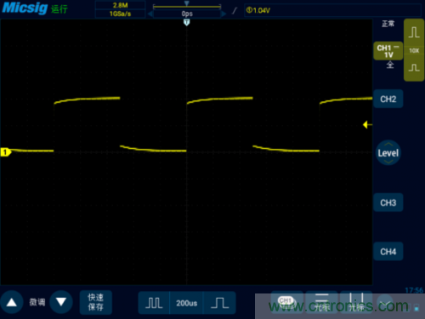Tap the up arrow fine-adjust button
Viewport: 425px width, 319px height.
[x=12, y=302]
